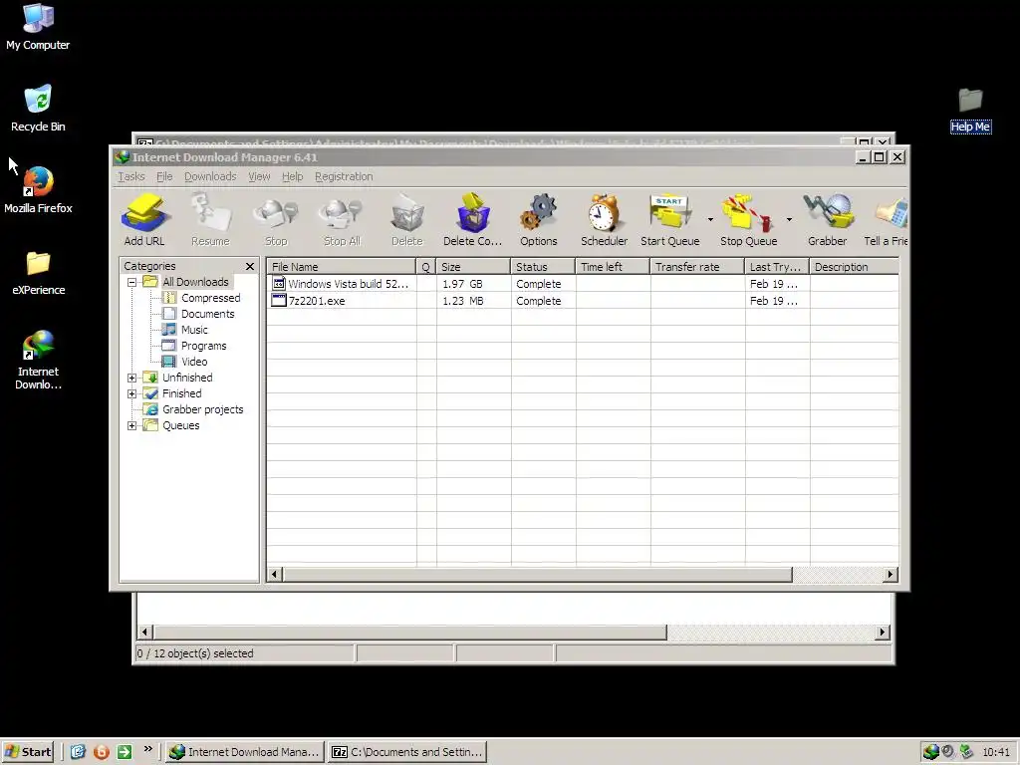Open the Start menu
Viewport: 1020px width, 765px height.
(28, 752)
